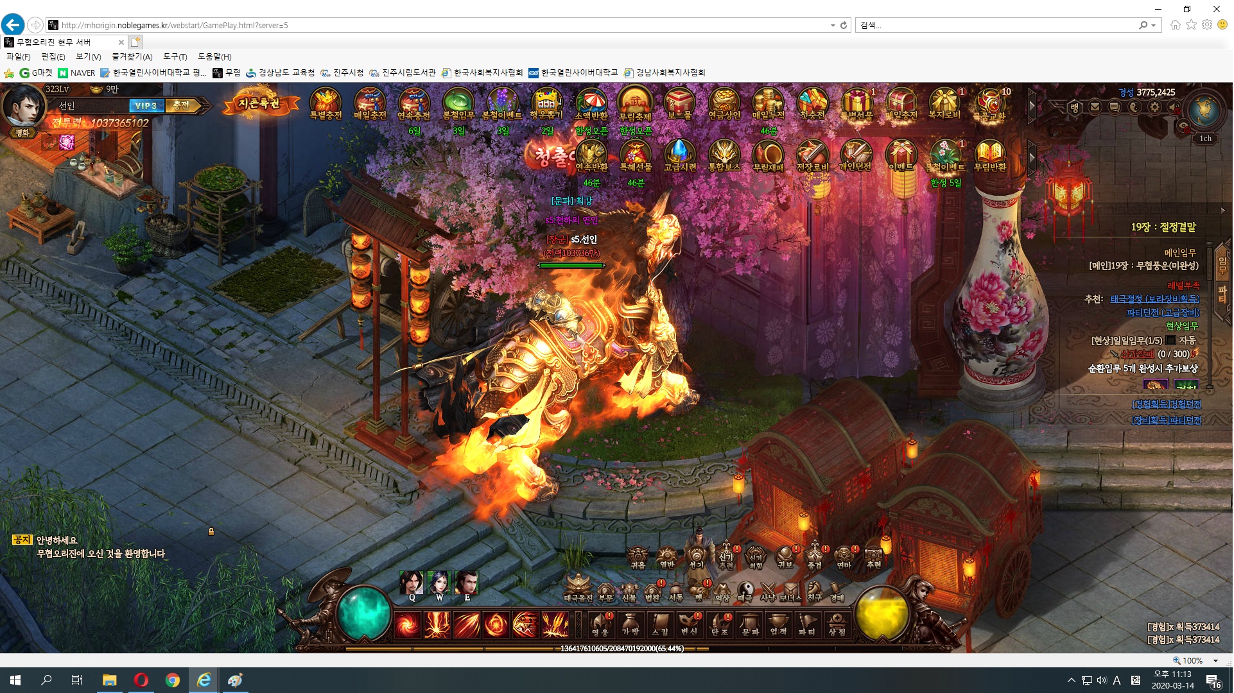1234x693 pixels.
Task: Open the 파일(F) menu
Action: coord(19,56)
